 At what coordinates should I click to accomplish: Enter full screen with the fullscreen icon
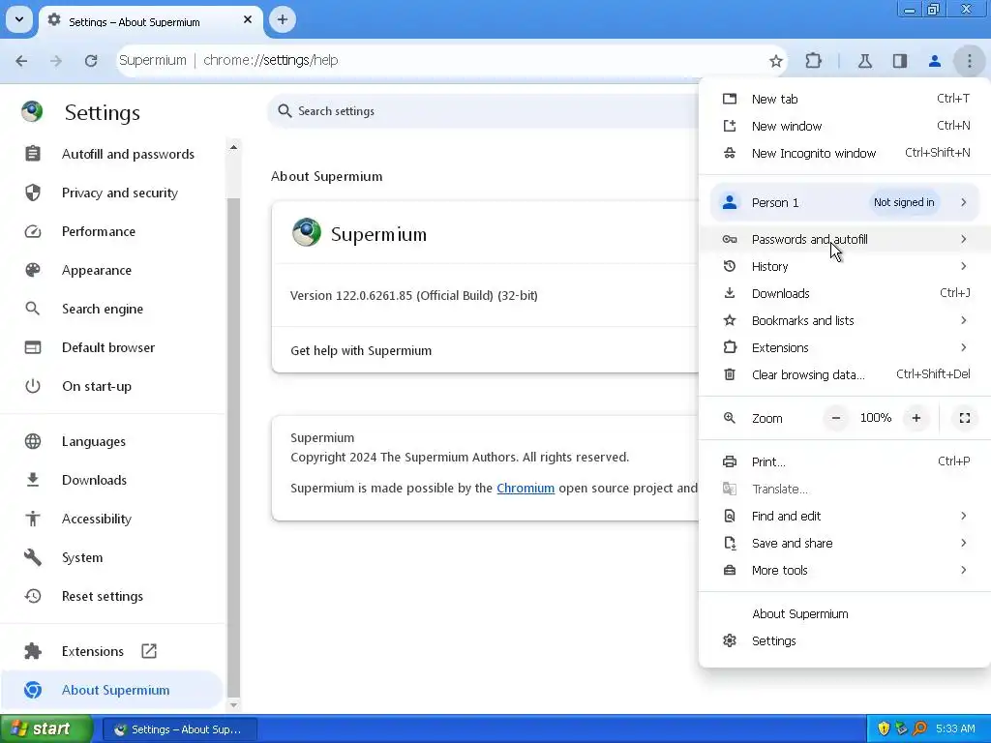[965, 418]
